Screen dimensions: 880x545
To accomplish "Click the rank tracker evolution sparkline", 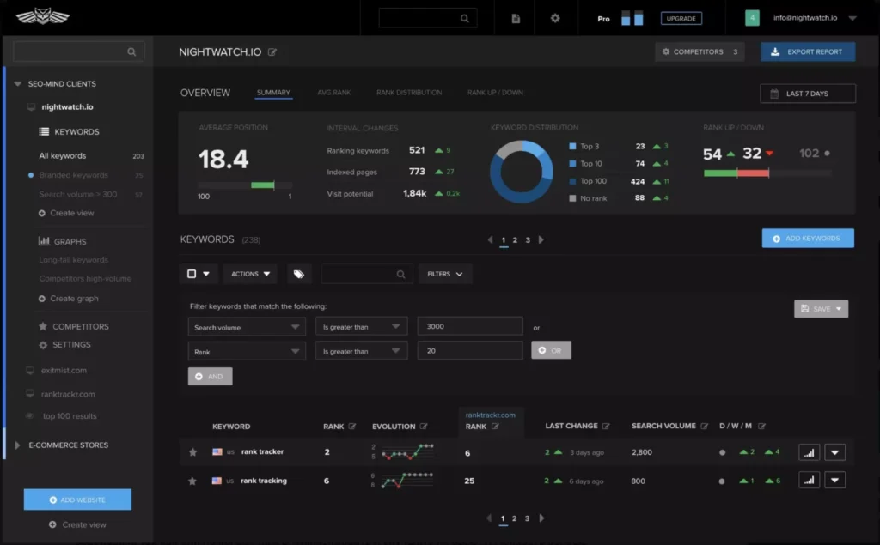I will pyautogui.click(x=406, y=451).
